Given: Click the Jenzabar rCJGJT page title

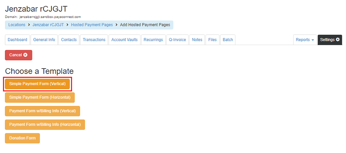Looking at the screenshot, I should click(x=36, y=9).
